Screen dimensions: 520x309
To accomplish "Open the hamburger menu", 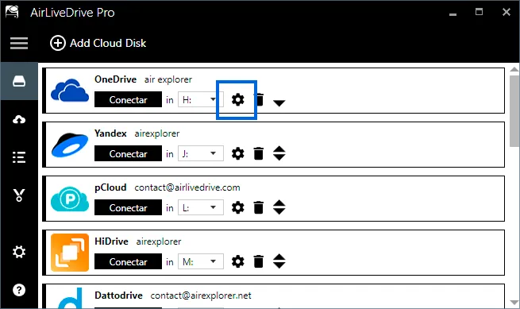I will point(19,43).
